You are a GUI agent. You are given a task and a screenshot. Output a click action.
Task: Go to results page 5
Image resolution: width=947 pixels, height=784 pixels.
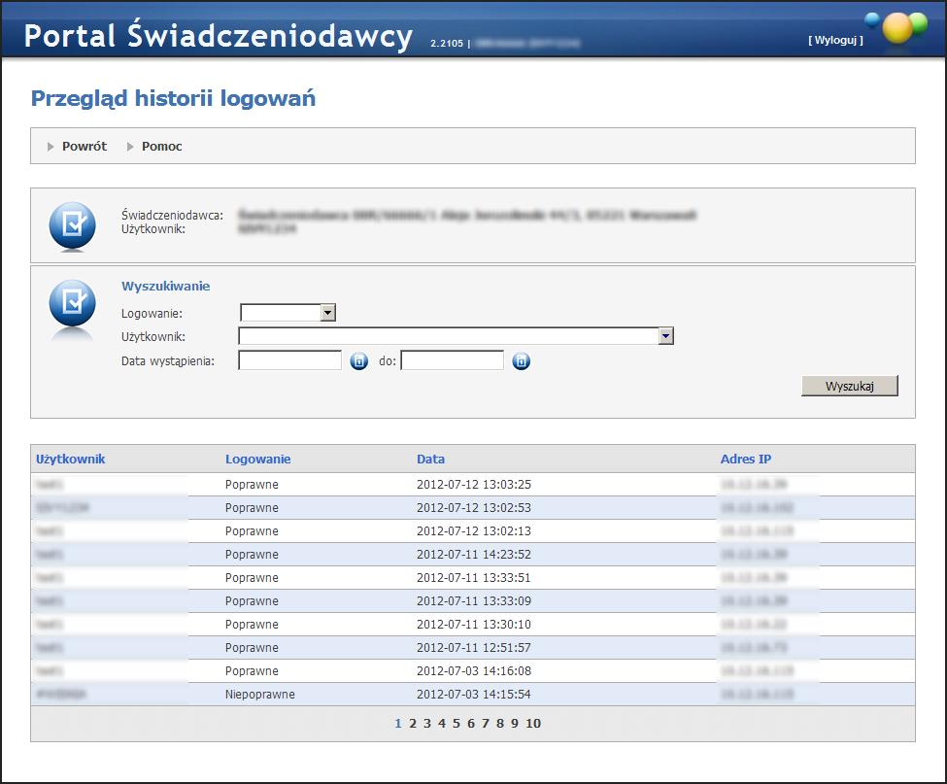click(456, 723)
